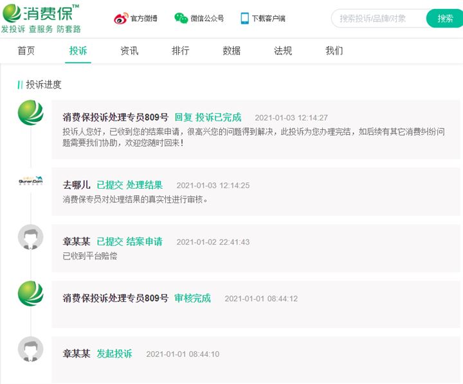
Task: Click the 已提交 处理结果 status label
Action: tap(130, 185)
